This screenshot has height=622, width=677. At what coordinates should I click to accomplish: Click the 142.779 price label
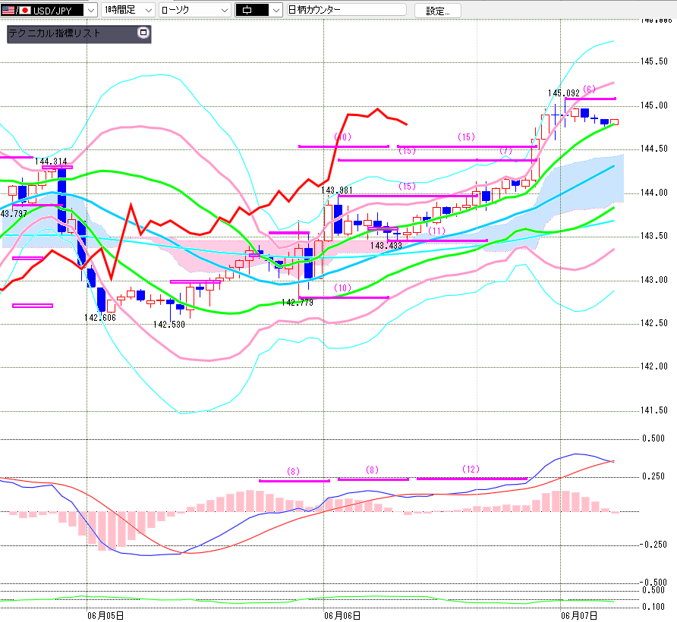pos(298,303)
